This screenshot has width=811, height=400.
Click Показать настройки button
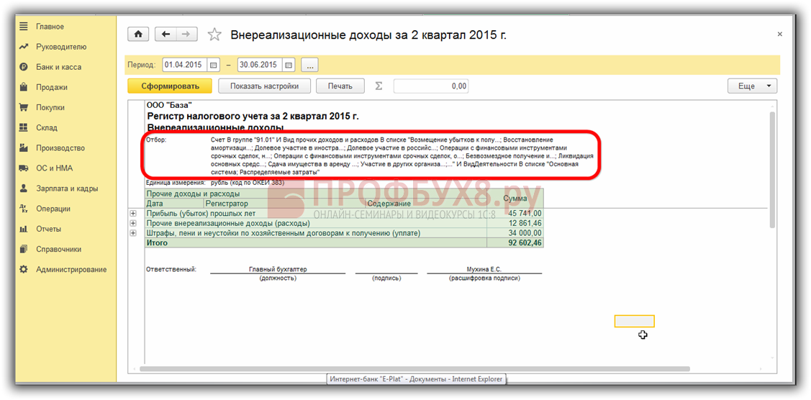click(264, 86)
